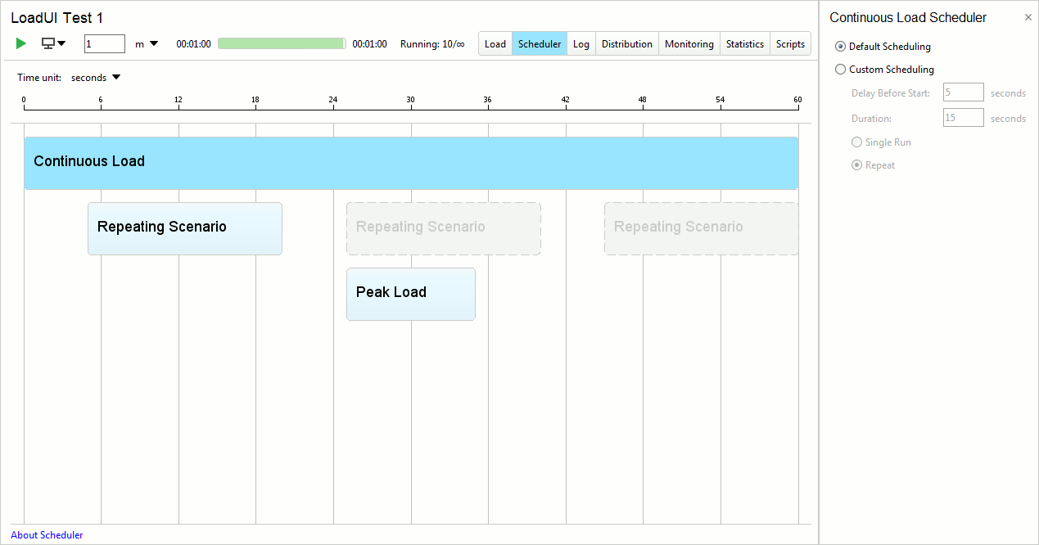Switch to the Load tab

(x=495, y=43)
